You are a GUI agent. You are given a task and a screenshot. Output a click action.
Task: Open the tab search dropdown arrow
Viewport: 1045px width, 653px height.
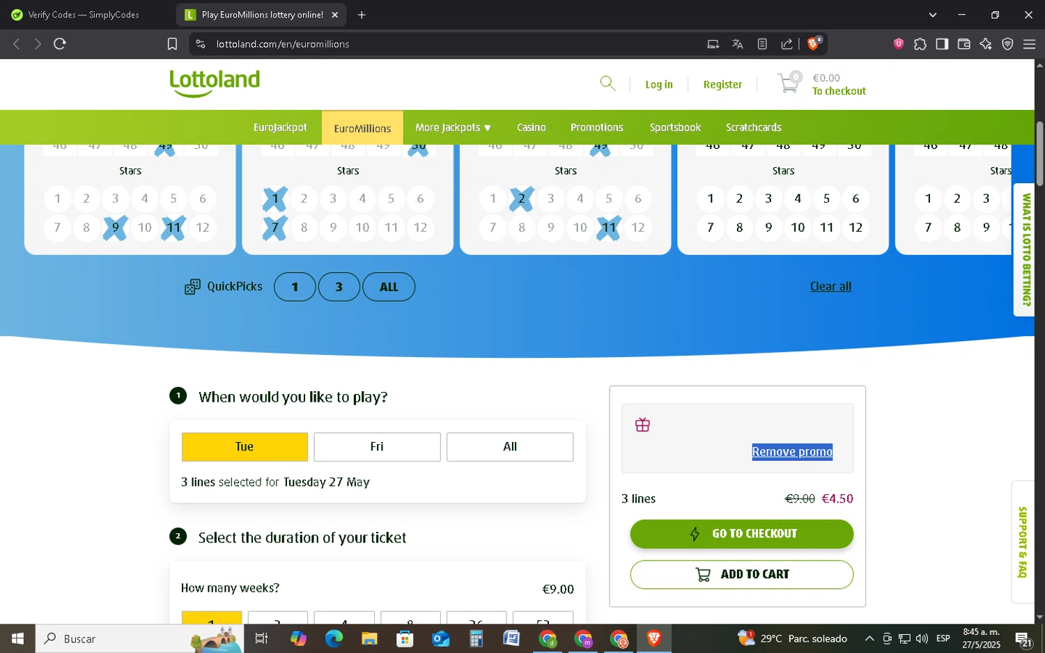tap(933, 15)
